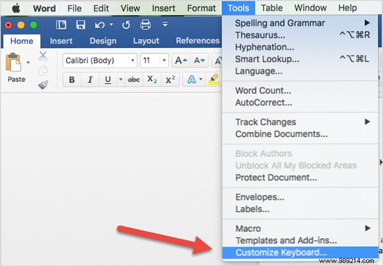Choose AutoCorrect... from Tools menu

tap(301, 102)
